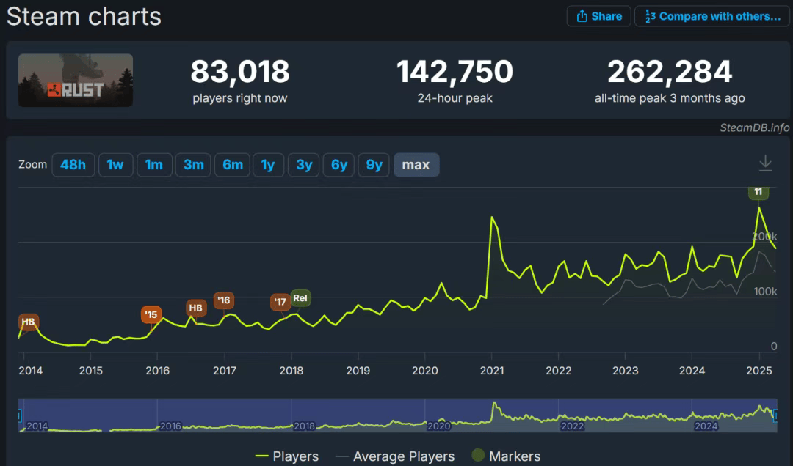
Task: Click the first HB marker near 2014
Action: (x=29, y=322)
